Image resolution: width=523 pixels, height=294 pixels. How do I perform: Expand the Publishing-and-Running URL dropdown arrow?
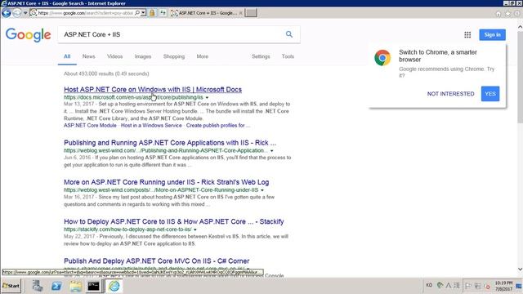[272, 151]
